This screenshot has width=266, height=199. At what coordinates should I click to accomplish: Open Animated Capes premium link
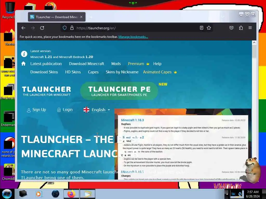point(160,72)
